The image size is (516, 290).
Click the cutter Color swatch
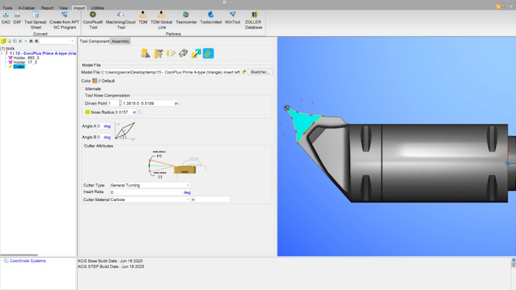click(95, 81)
